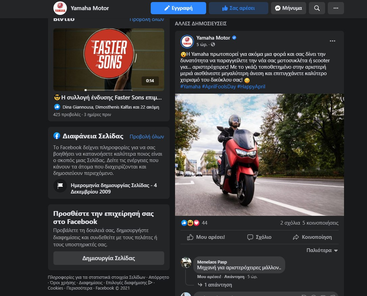Click the heart love reaction icon
The width and height of the screenshot is (367, 296).
(x=196, y=223)
